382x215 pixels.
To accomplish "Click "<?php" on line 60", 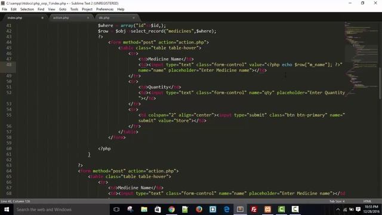I will [x=104, y=149].
